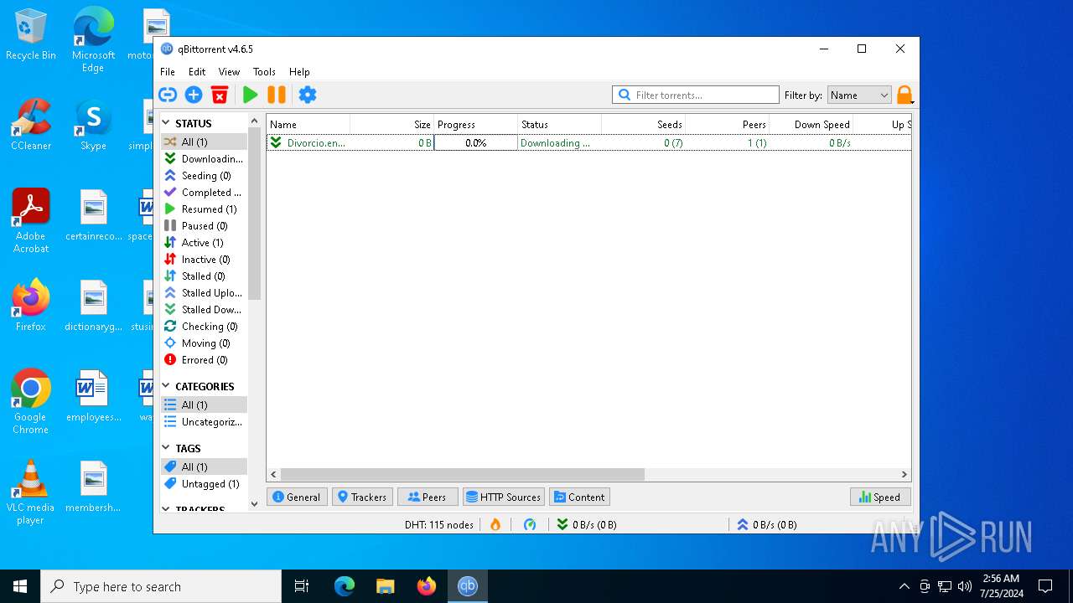This screenshot has width=1073, height=603.
Task: Select the Stalled Downloading filter
Action: (204, 309)
